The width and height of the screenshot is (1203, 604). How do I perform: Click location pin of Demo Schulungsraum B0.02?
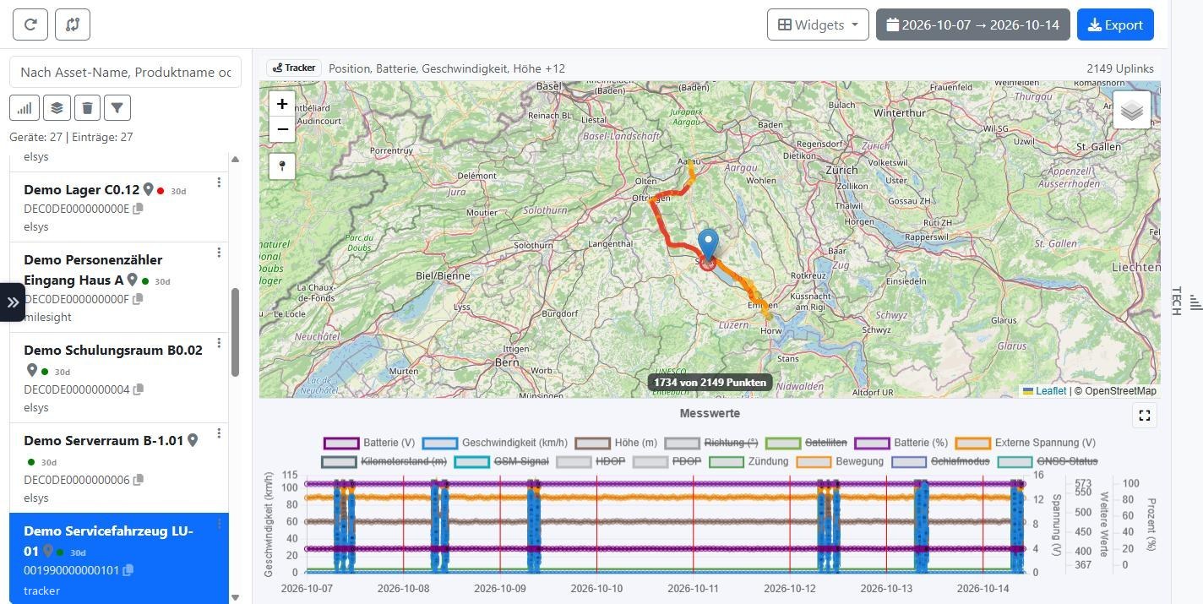point(32,370)
